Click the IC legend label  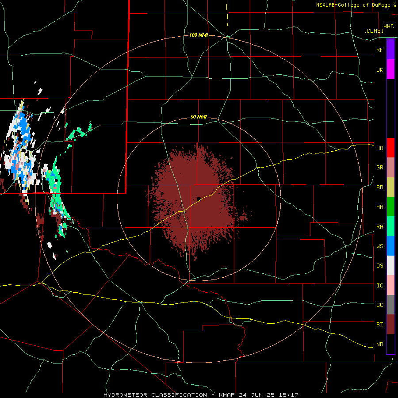click(380, 286)
